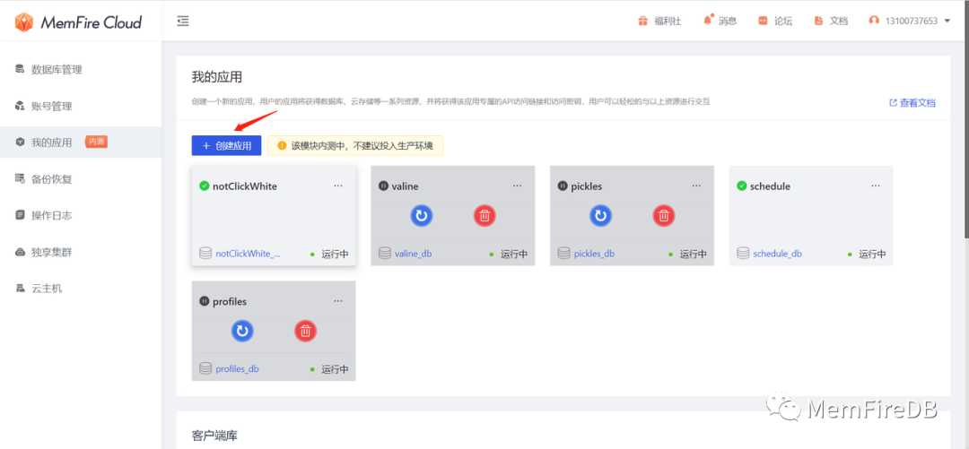Open the profiles_db database link
The image size is (969, 449).
click(237, 369)
